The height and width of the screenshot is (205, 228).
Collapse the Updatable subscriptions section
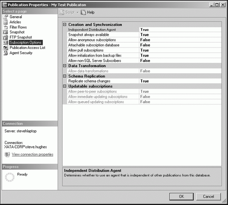(65, 86)
